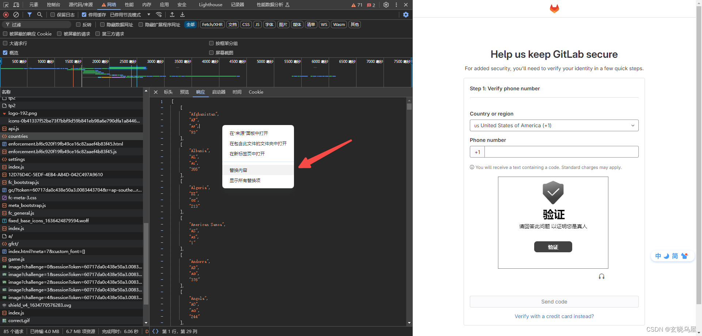
Task: Click the Phone number input field
Action: 561,152
